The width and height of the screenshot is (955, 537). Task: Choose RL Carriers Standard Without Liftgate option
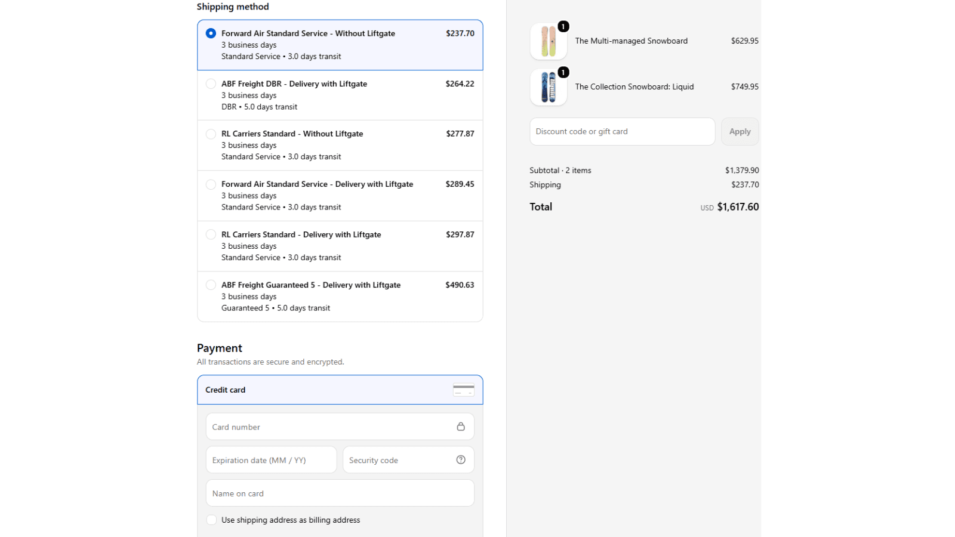point(340,146)
